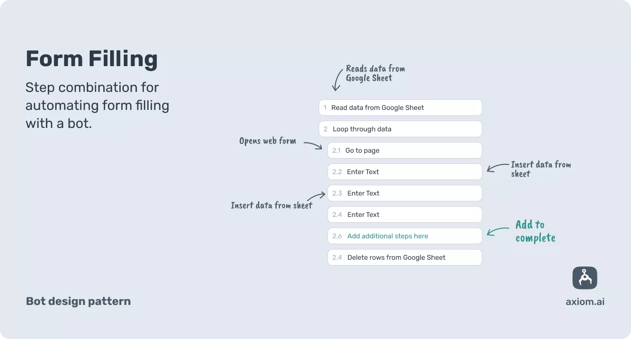Select step 1 Read data from Google Sheet
The image size is (631, 339).
400,107
